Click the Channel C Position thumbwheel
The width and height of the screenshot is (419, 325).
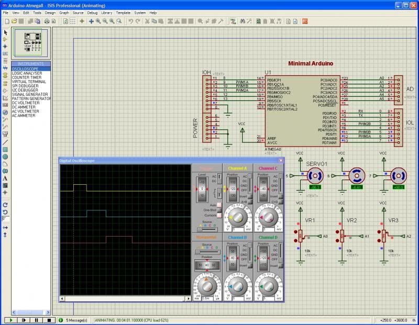(264, 189)
